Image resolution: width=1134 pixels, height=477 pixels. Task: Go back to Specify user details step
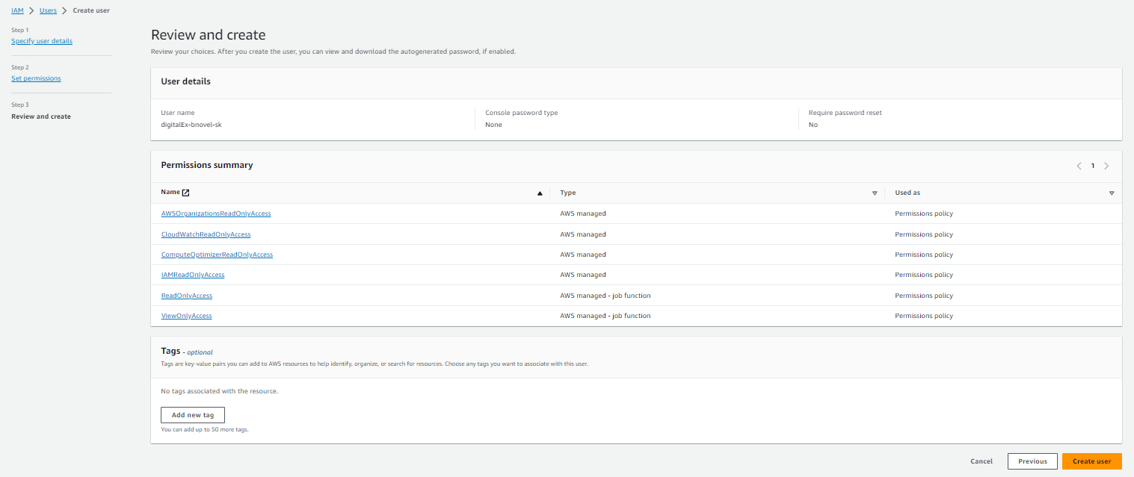point(42,41)
